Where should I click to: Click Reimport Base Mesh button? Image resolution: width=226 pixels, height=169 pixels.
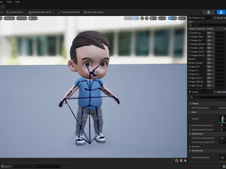(40, 12)
